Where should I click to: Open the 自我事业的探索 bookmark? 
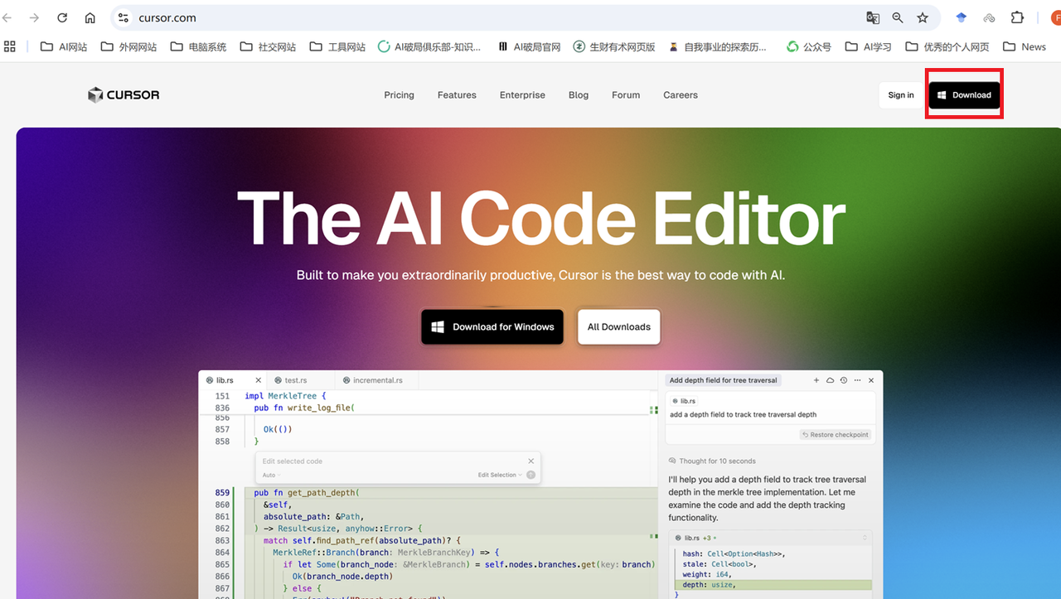(x=718, y=46)
